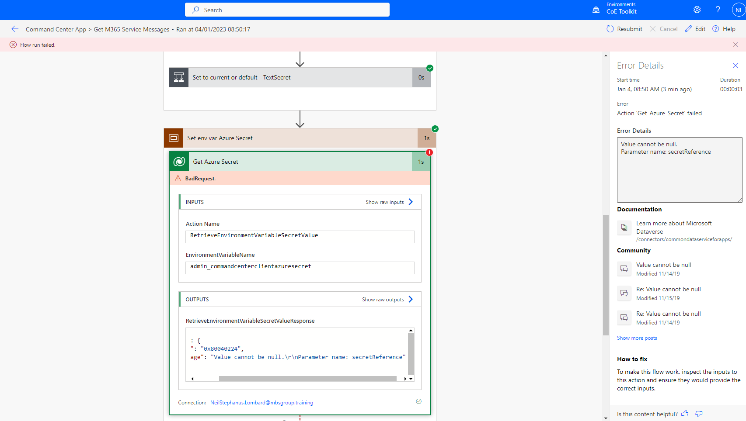
Task: Click the Show more posts link
Action: pyautogui.click(x=637, y=338)
